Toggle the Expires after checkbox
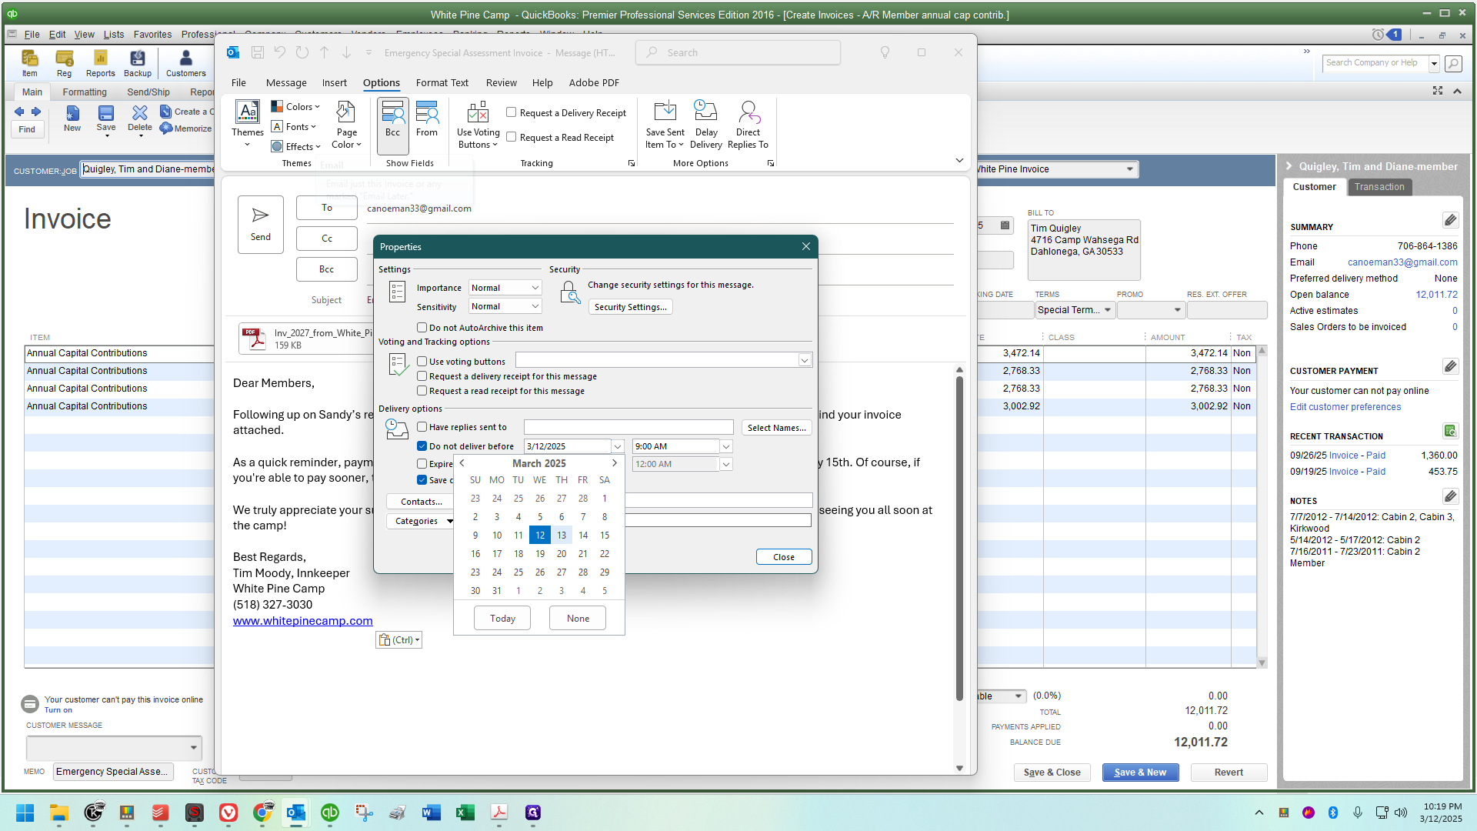 pos(422,464)
